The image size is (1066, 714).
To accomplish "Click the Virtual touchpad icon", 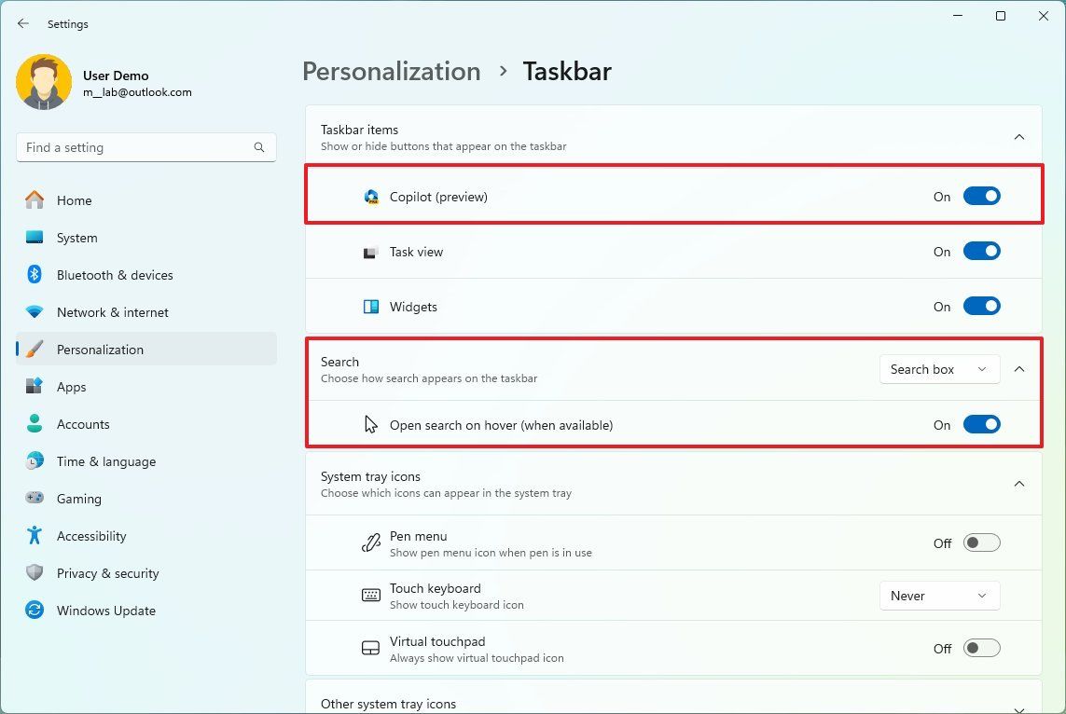I will 371,647.
